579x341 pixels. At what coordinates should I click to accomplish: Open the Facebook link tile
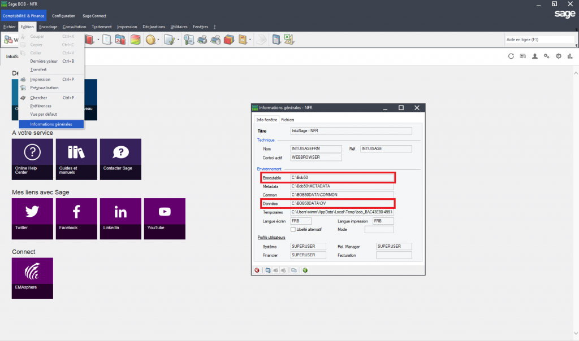pyautogui.click(x=76, y=218)
